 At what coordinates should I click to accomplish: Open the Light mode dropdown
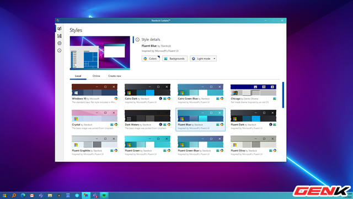[x=203, y=59]
